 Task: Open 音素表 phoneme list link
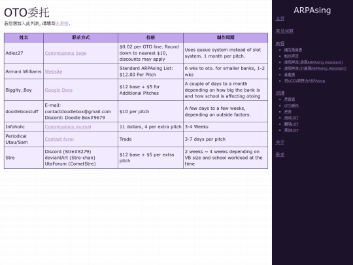coord(290,75)
